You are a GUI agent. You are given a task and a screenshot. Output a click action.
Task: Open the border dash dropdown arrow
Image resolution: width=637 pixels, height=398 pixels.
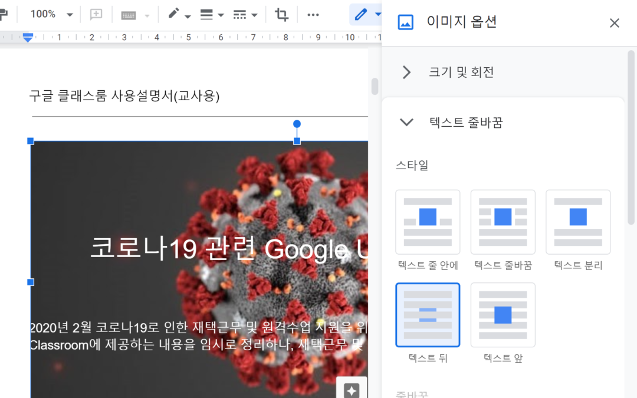click(254, 15)
